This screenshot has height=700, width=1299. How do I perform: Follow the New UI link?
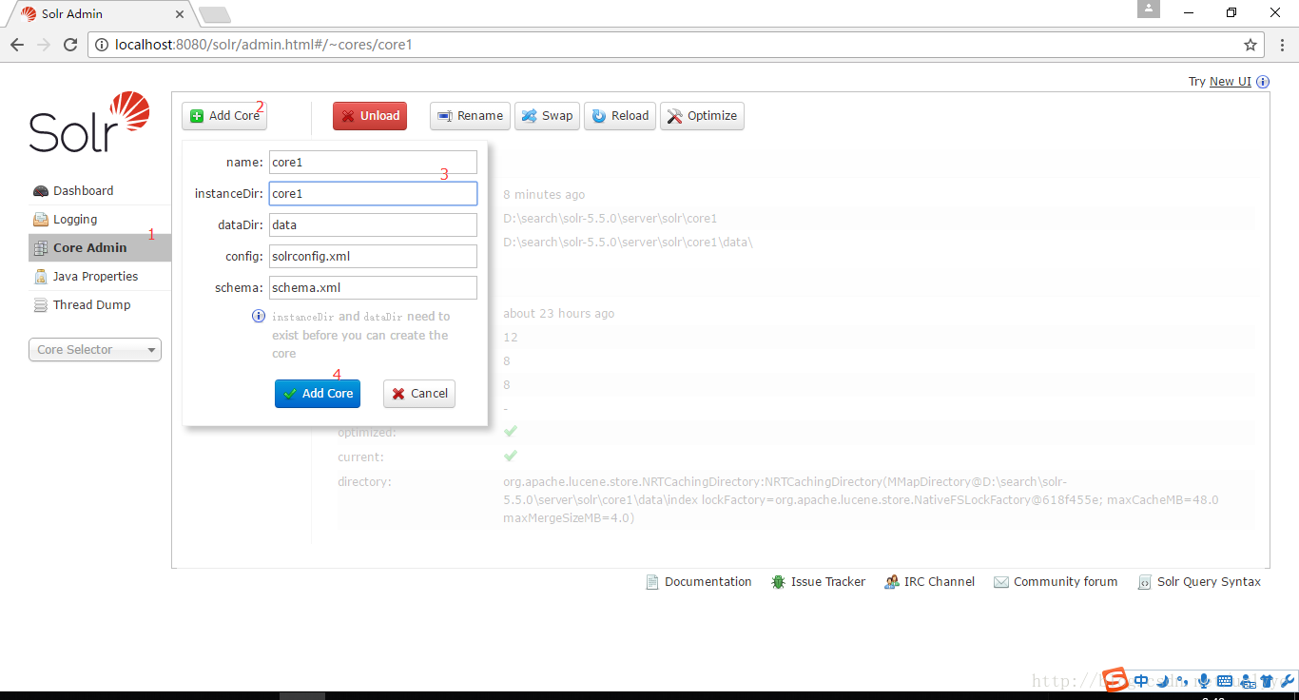click(x=1231, y=82)
